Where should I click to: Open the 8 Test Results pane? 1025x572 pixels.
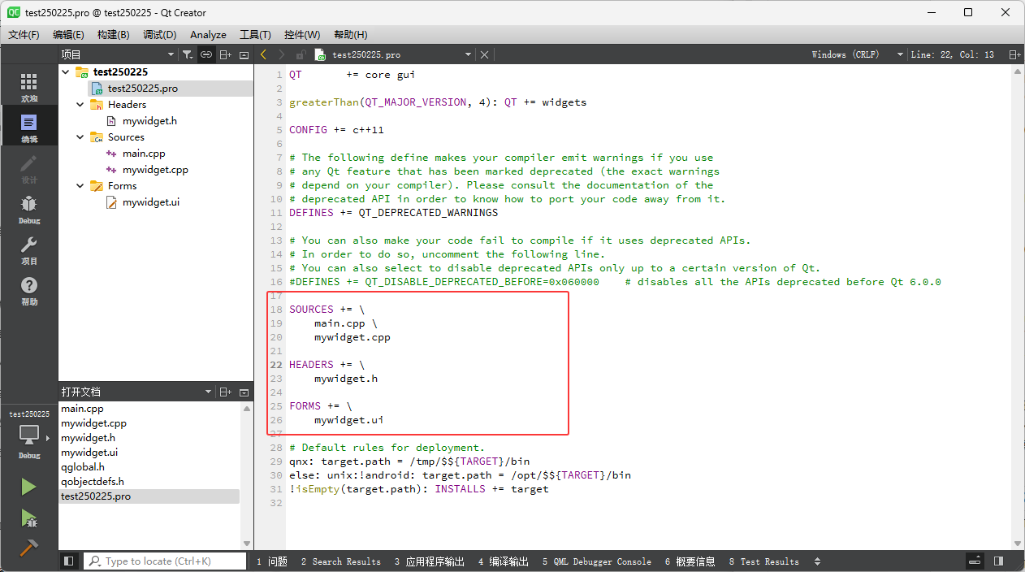(x=763, y=561)
